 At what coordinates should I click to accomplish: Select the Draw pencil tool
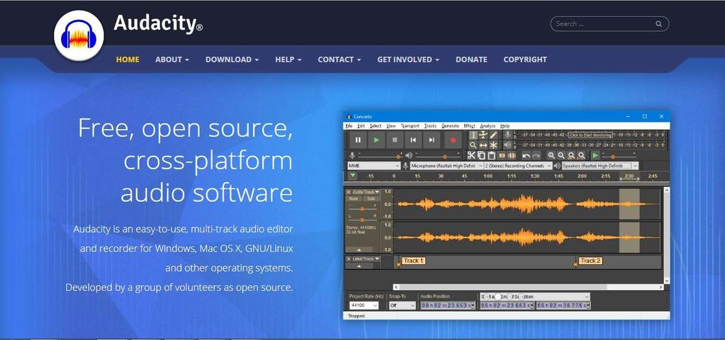(x=493, y=135)
